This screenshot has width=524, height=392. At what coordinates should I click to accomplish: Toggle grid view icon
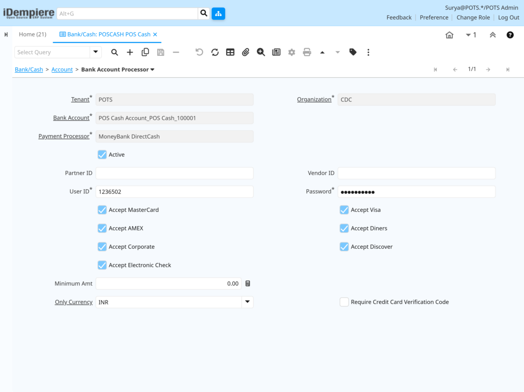click(x=230, y=52)
